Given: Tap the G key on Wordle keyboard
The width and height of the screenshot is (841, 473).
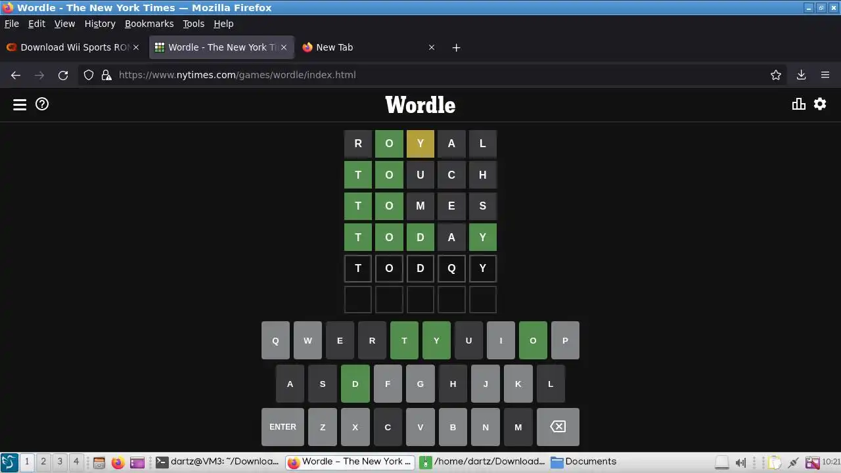Looking at the screenshot, I should pos(420,384).
